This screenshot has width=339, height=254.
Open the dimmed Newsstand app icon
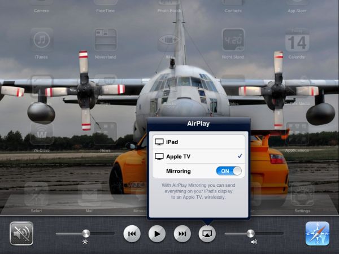click(106, 40)
